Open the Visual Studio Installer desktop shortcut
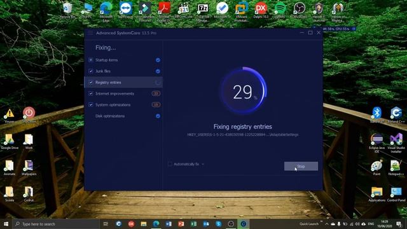The image size is (407, 229). point(396,143)
